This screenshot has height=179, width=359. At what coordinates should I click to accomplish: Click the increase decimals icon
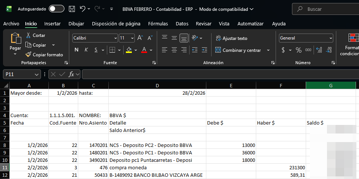[x=319, y=50]
